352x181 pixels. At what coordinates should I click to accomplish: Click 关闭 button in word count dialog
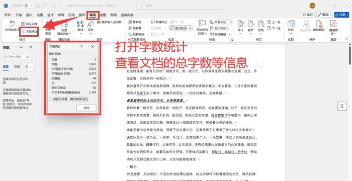point(86,108)
